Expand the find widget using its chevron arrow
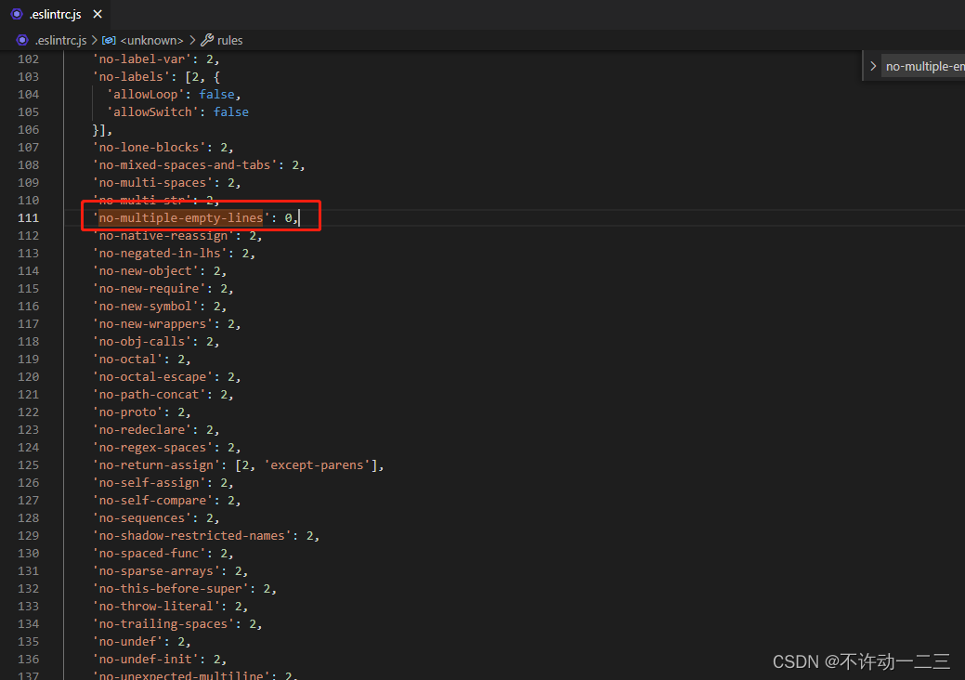Image resolution: width=965 pixels, height=680 pixels. [873, 66]
